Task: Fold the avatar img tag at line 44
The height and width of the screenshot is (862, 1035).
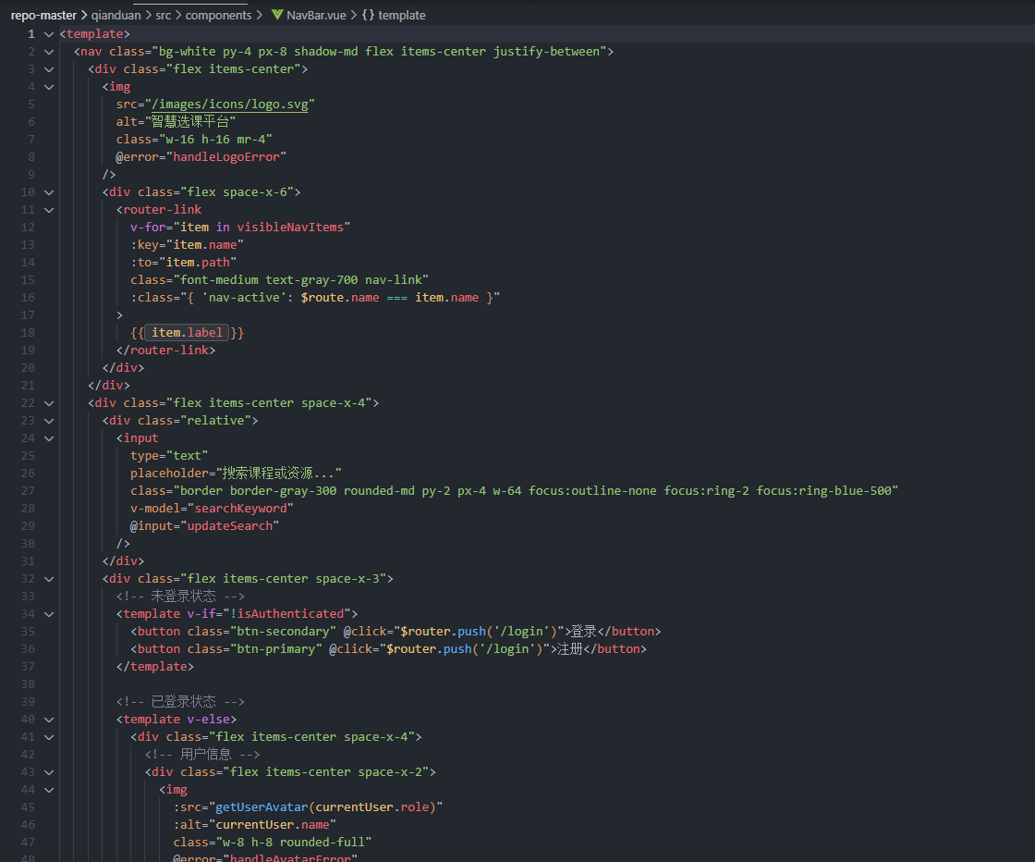Action: point(49,789)
